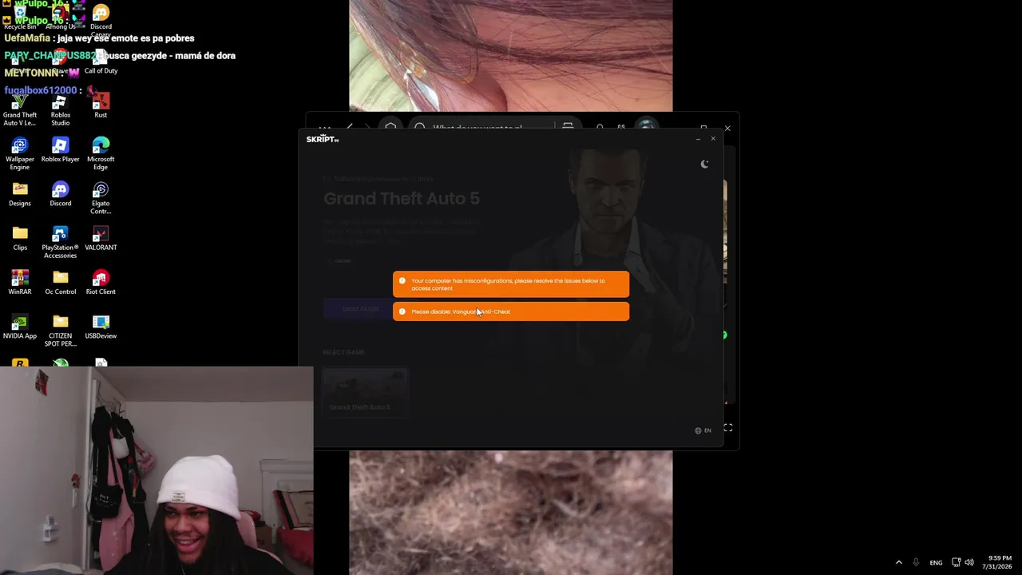
Task: Close the Skript launcher window
Action: (713, 139)
